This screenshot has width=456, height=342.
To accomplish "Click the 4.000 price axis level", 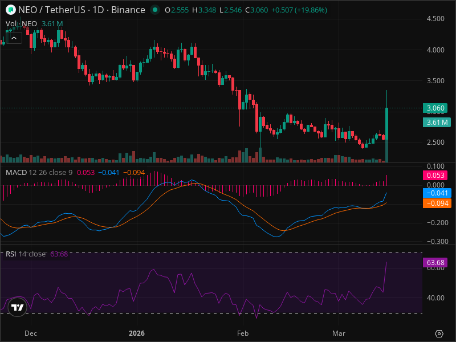I will point(435,50).
